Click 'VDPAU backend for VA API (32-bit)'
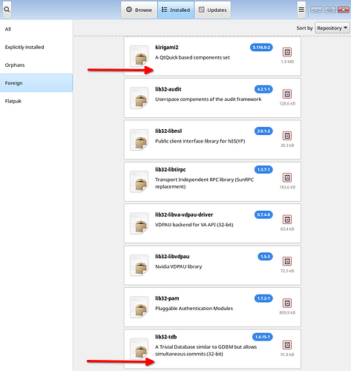Screen dimensions: 351x371 (x=194, y=225)
